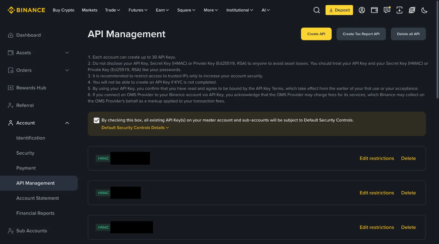The width and height of the screenshot is (439, 244).
Task: Open the download app icon
Action: click(x=399, y=10)
